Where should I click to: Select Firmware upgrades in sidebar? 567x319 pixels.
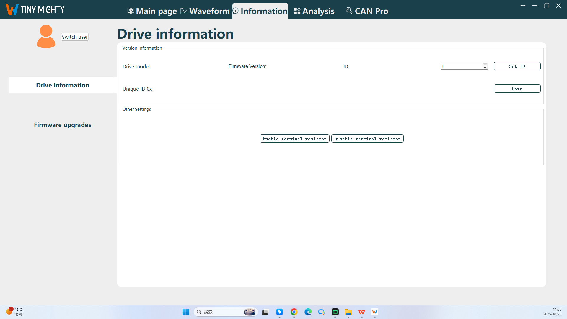point(63,125)
